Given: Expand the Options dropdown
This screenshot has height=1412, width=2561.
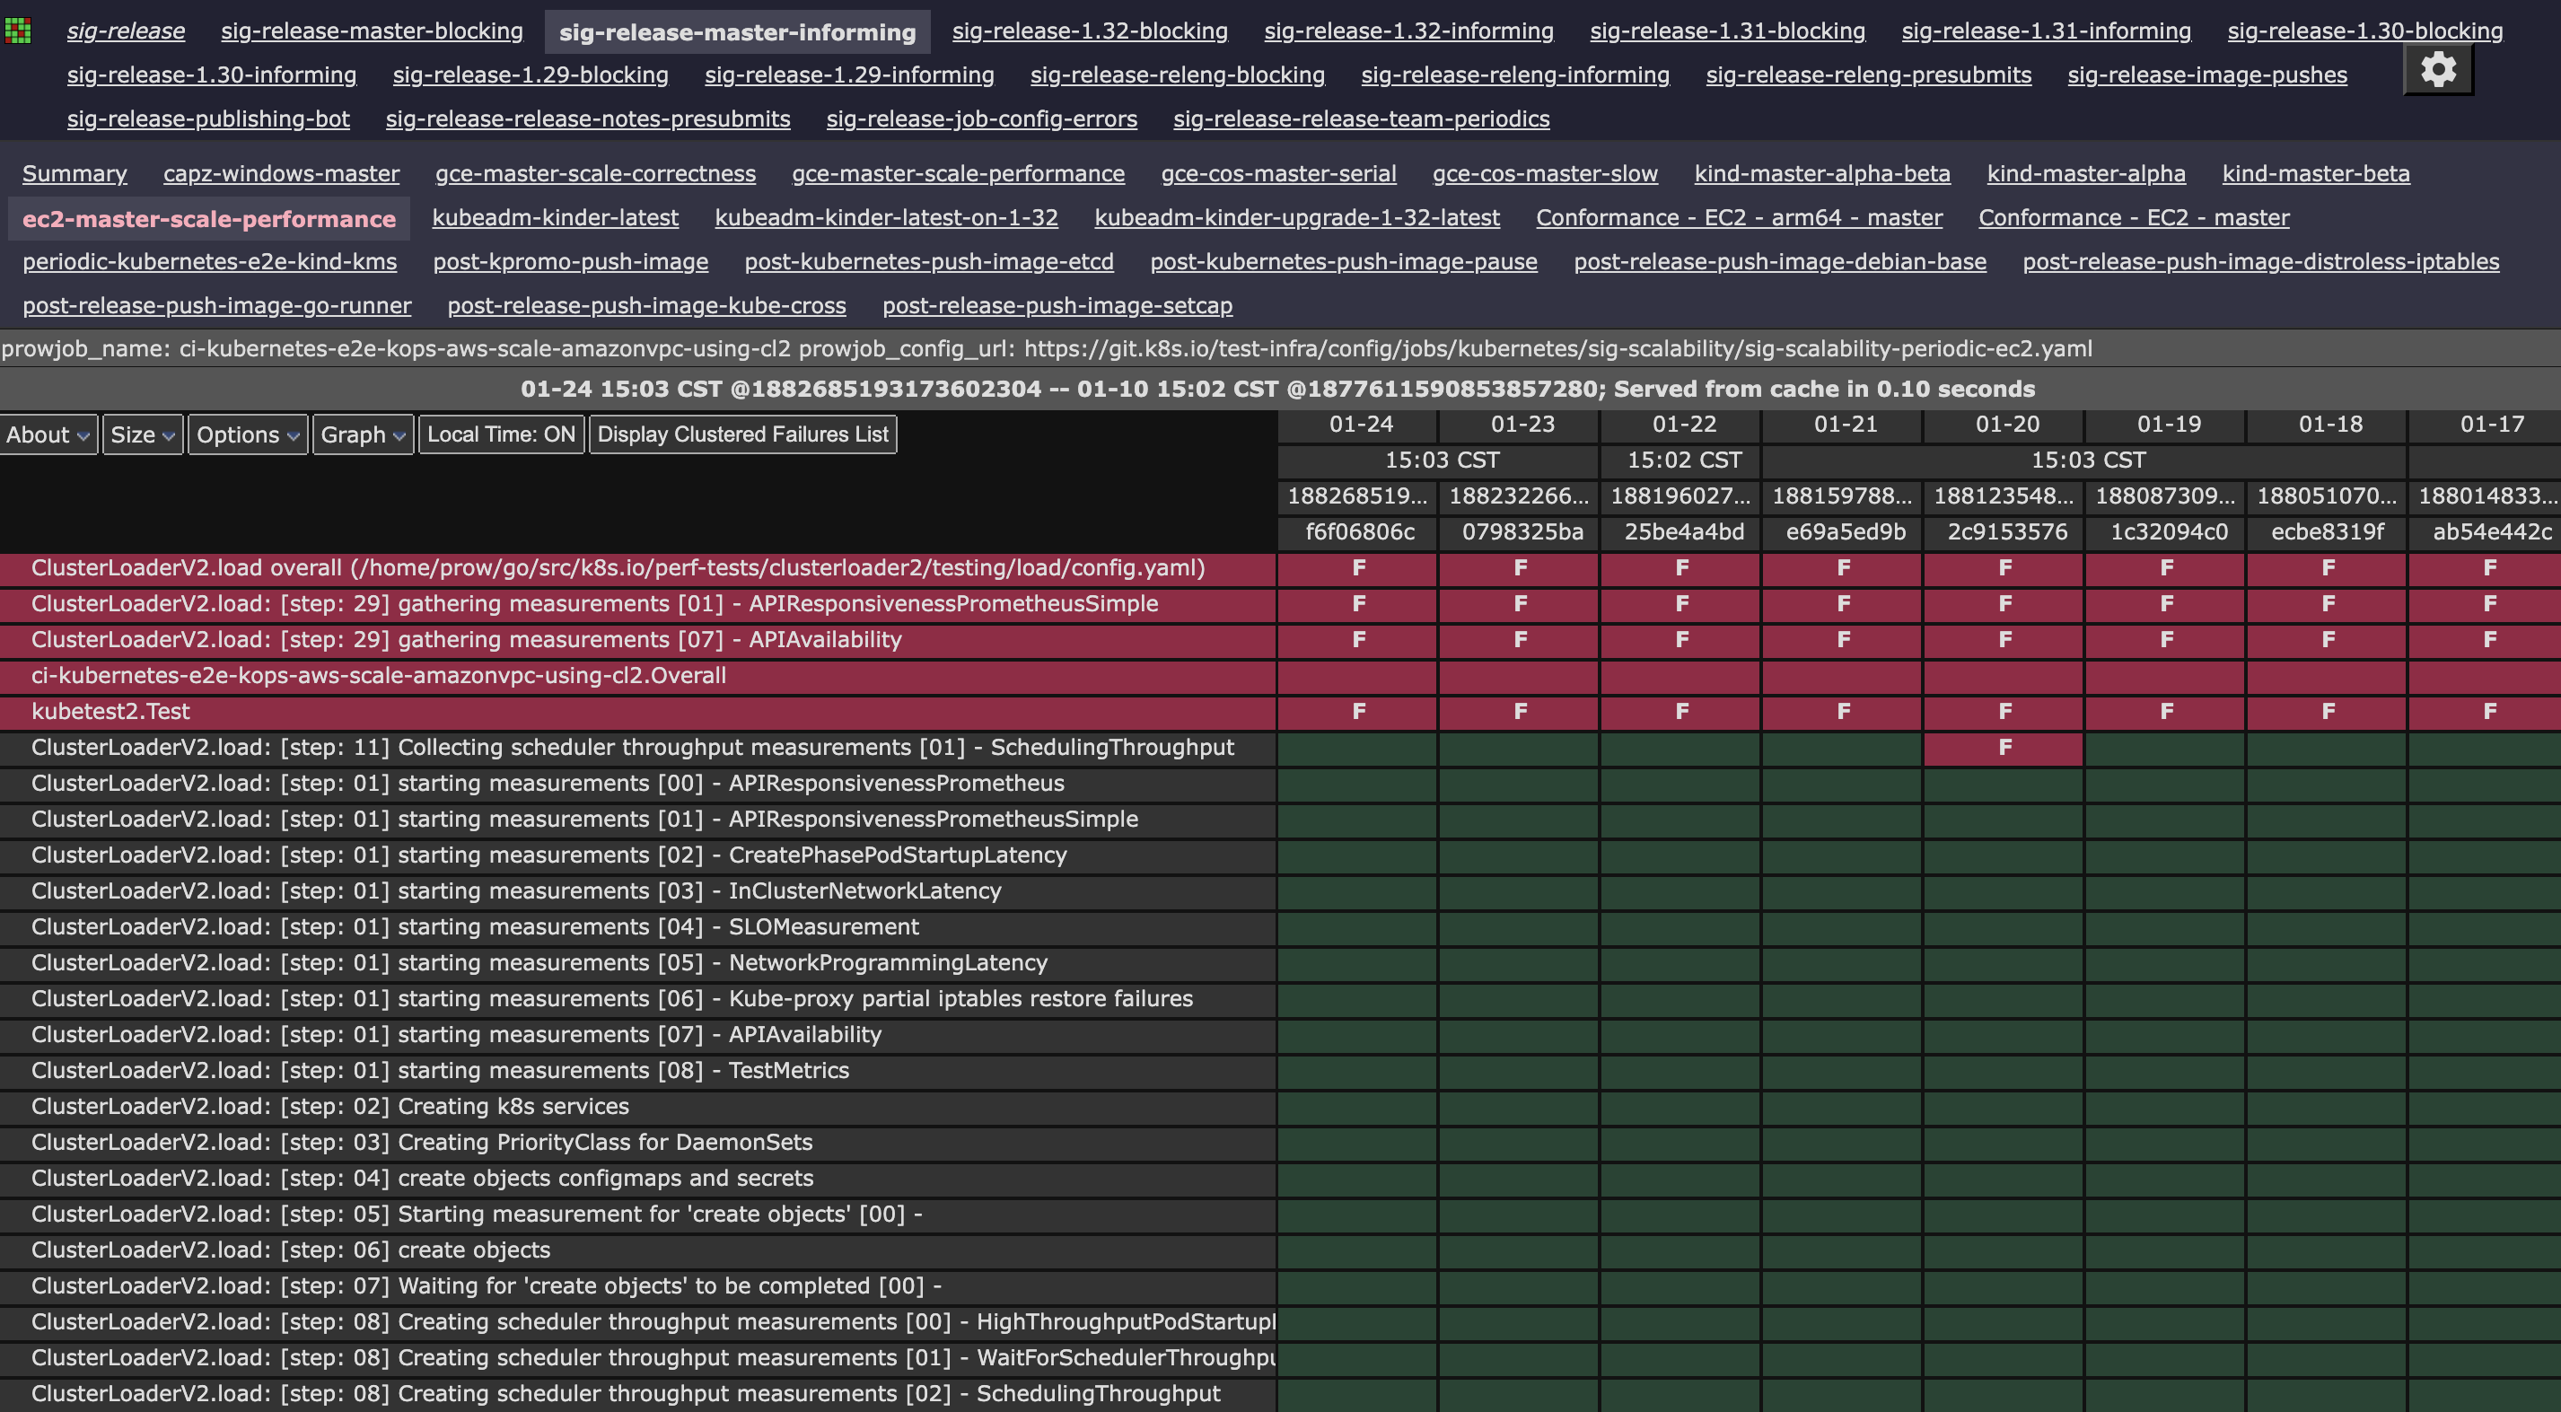Looking at the screenshot, I should click(247, 434).
